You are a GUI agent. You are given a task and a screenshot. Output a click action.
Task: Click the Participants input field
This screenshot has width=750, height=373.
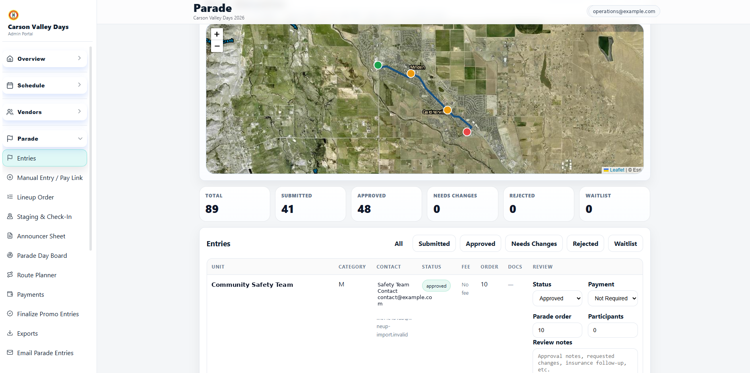pos(613,330)
